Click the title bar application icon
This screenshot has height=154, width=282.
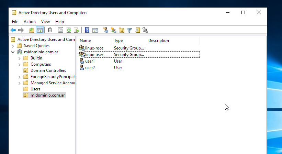click(14, 13)
